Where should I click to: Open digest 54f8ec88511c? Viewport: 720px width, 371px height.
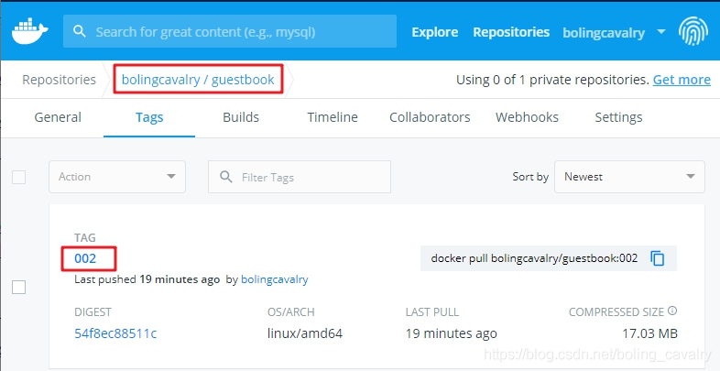115,333
